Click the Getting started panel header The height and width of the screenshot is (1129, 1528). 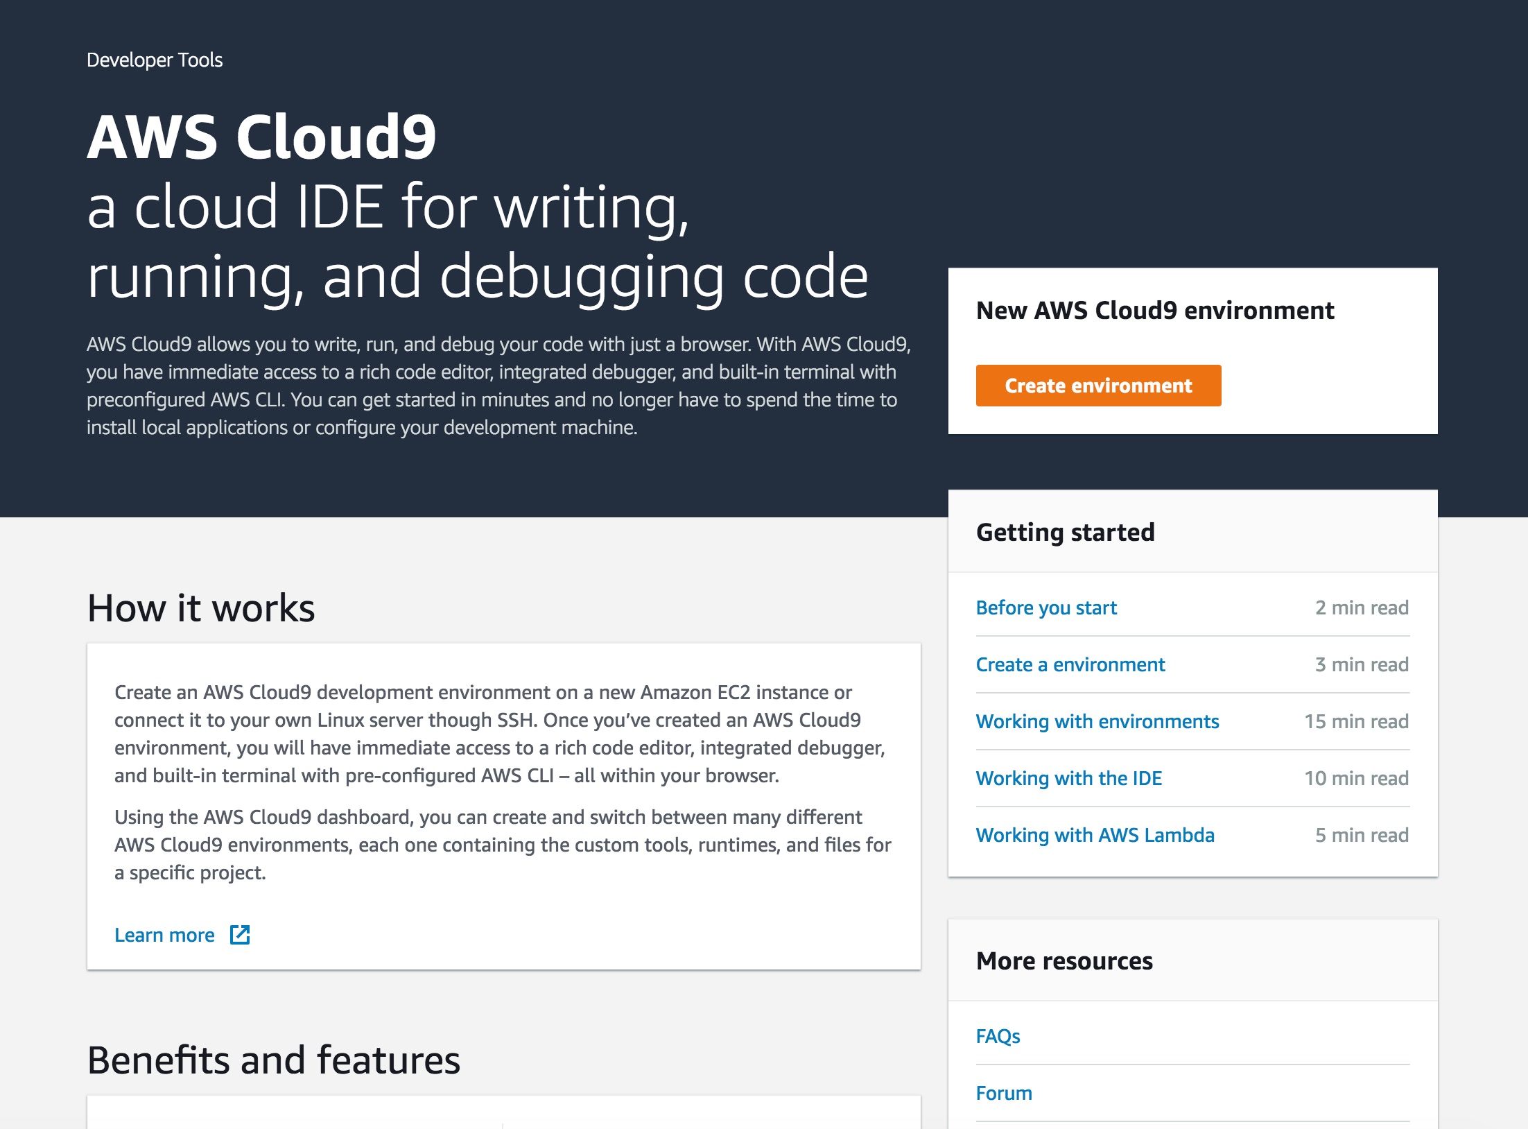pyautogui.click(x=1193, y=532)
